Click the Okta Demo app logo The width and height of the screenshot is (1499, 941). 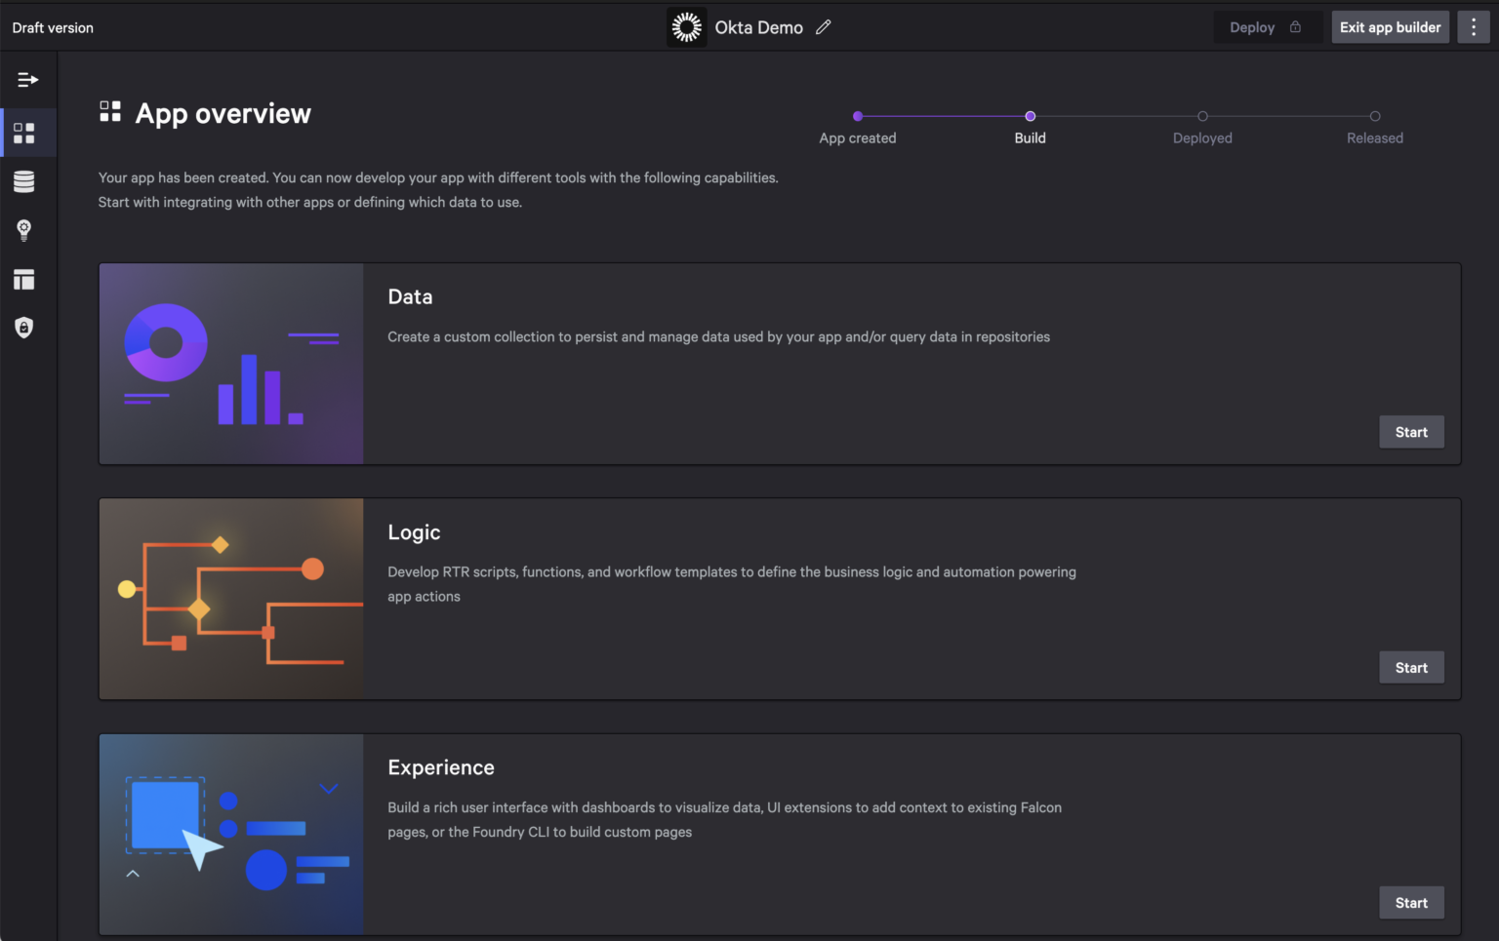click(x=686, y=26)
